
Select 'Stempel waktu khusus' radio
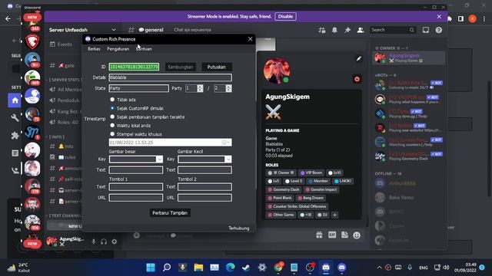[112, 134]
